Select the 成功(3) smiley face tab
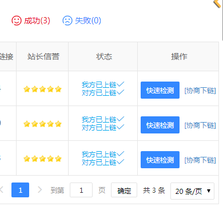This screenshot has width=223, height=219. (31, 21)
